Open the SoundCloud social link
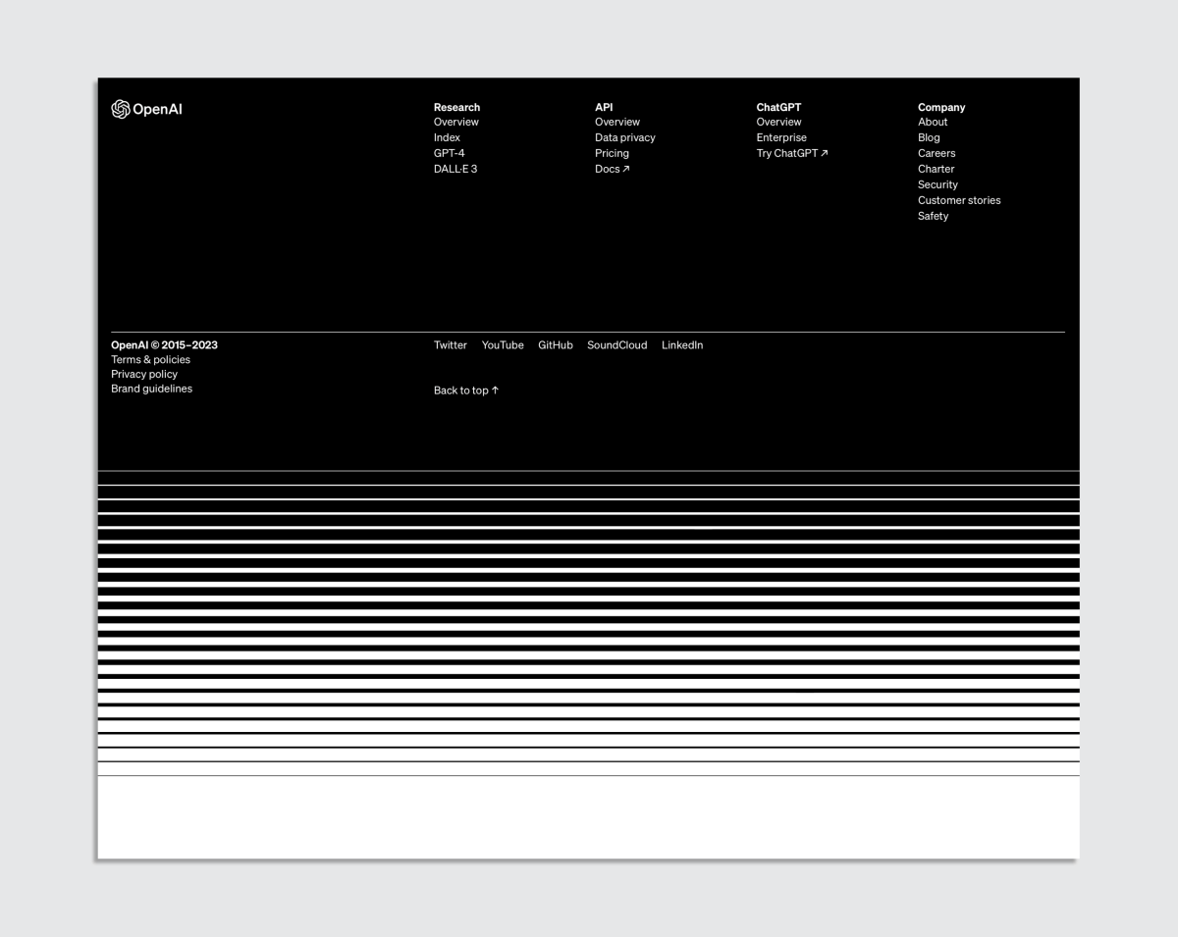1178x937 pixels. point(616,345)
